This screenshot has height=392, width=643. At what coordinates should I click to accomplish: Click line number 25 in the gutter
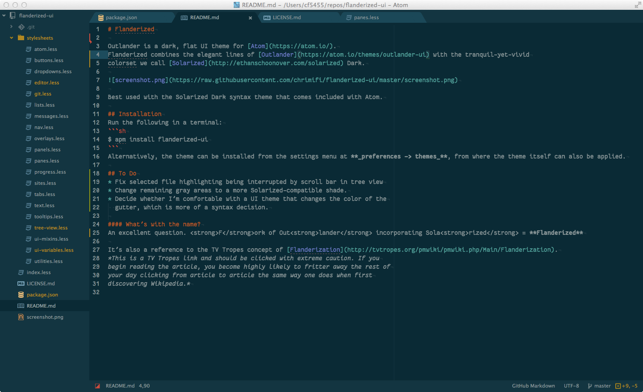tap(96, 233)
